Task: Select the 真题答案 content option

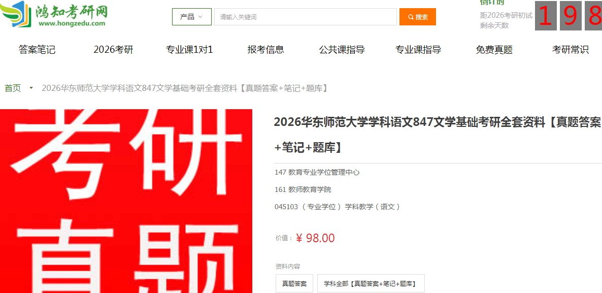Action: coord(294,284)
